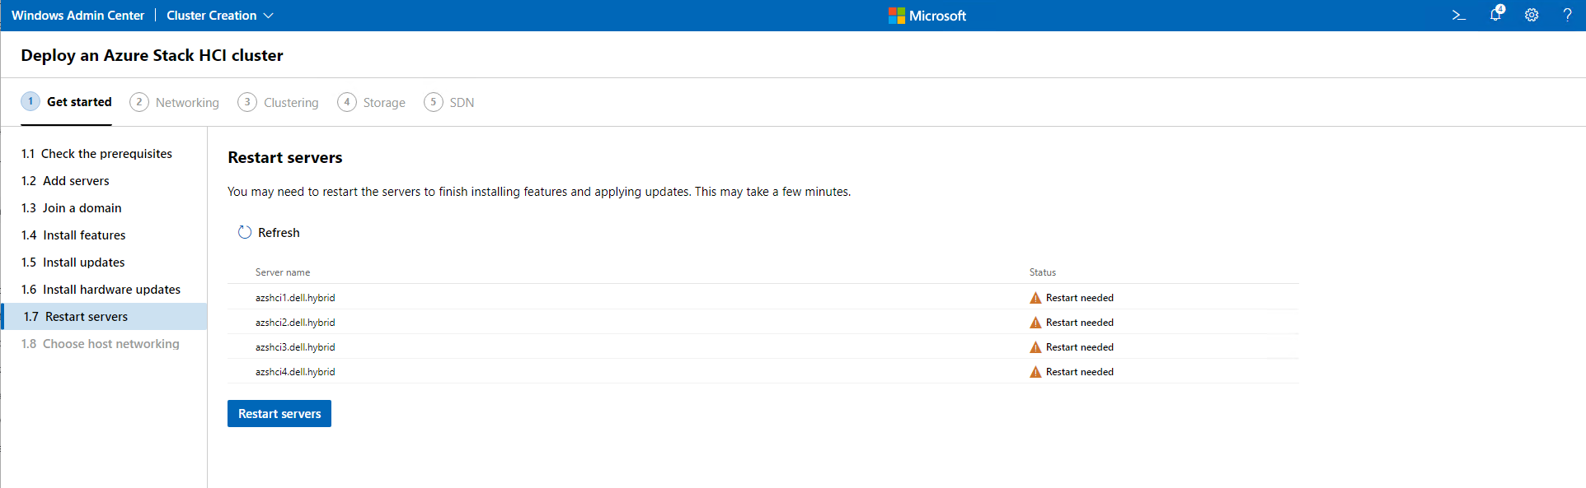The width and height of the screenshot is (1586, 488).
Task: Sort by the Server name column header
Action: pos(283,272)
